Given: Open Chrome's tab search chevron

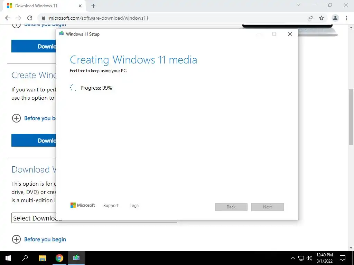Looking at the screenshot, I should [x=298, y=5].
